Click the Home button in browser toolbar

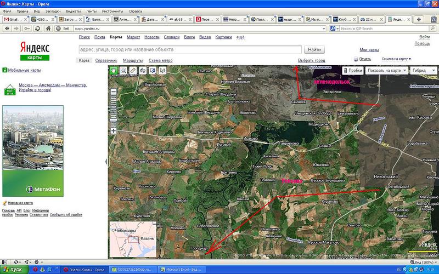point(48,28)
